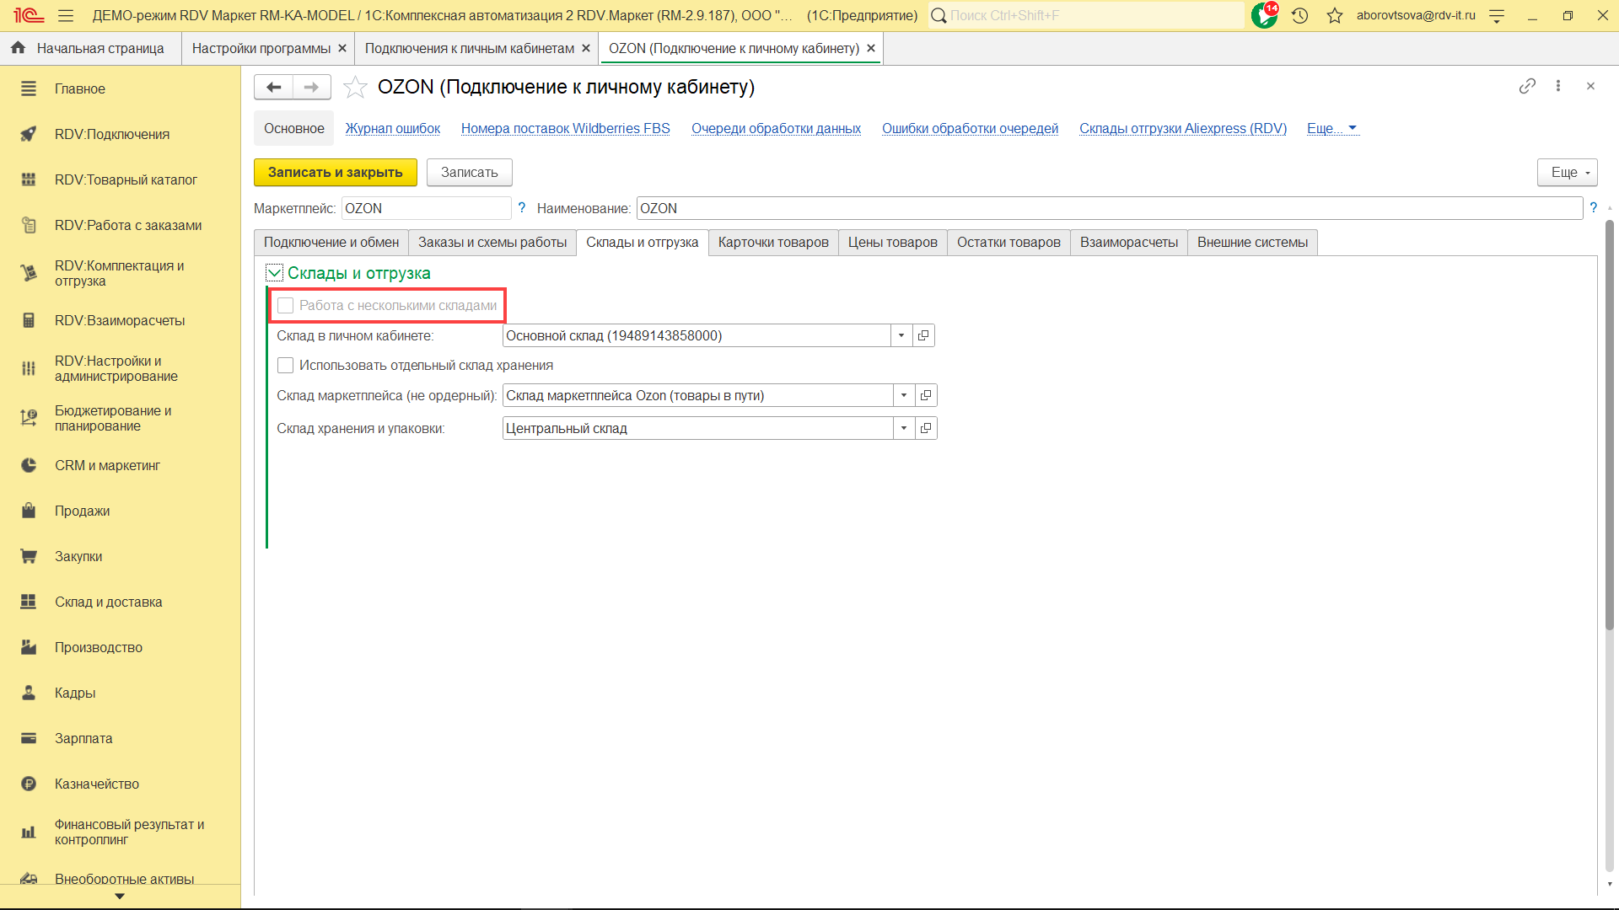Viewport: 1619px width, 910px height.
Task: Collapse the Склады и отгрузка section
Action: point(274,272)
